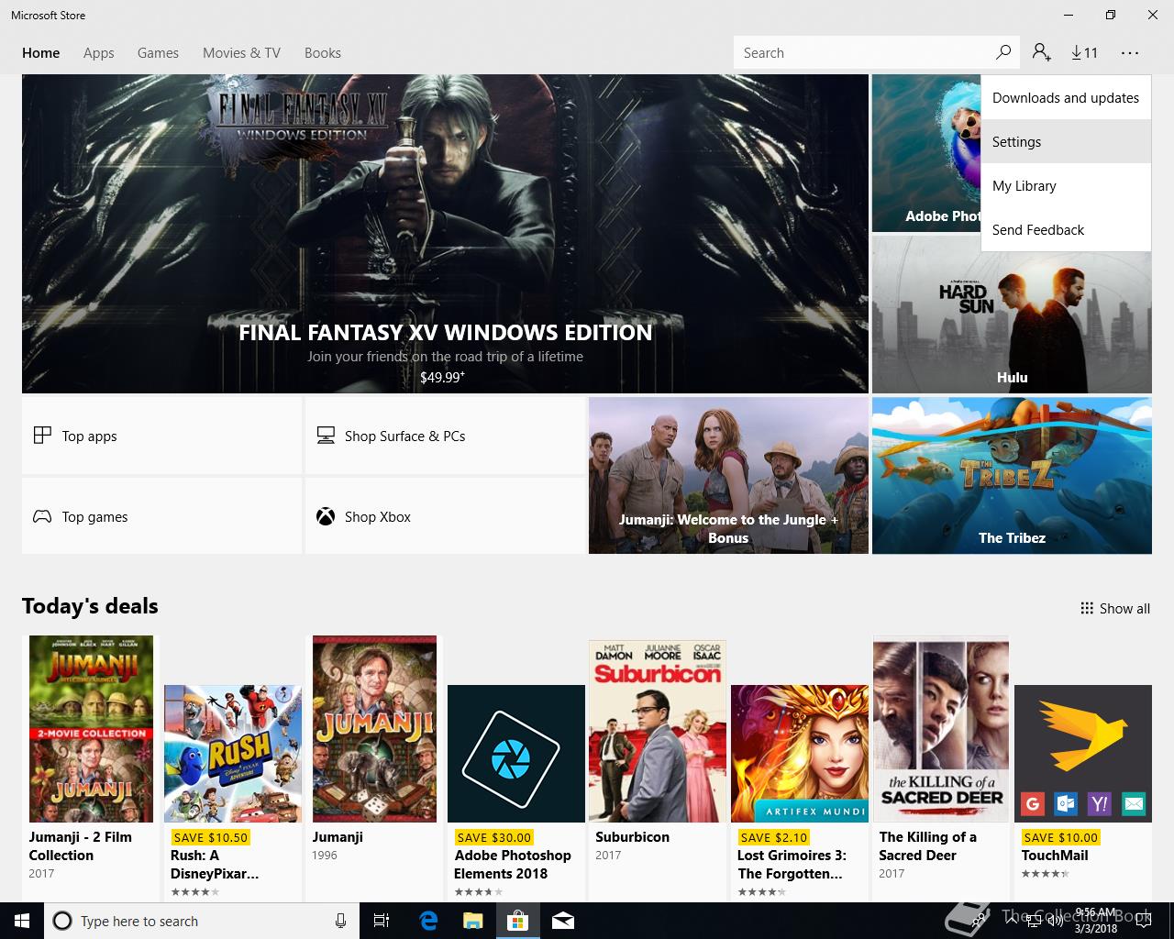Viewport: 1174px width, 939px height.
Task: Switch to the Books tab
Action: (323, 52)
